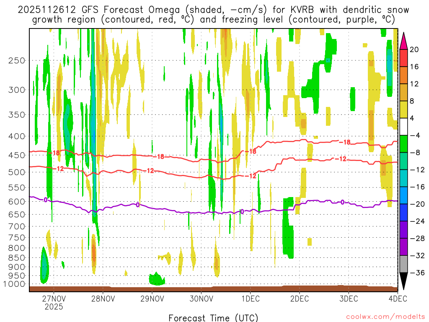Image resolution: width=429 pixels, height=322 pixels.
Task: Click the -12 contour label near 29NOV
Action: coord(149,171)
